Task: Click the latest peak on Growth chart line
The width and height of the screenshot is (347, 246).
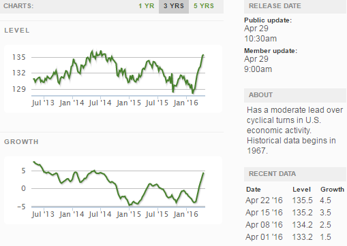Action: [x=203, y=173]
